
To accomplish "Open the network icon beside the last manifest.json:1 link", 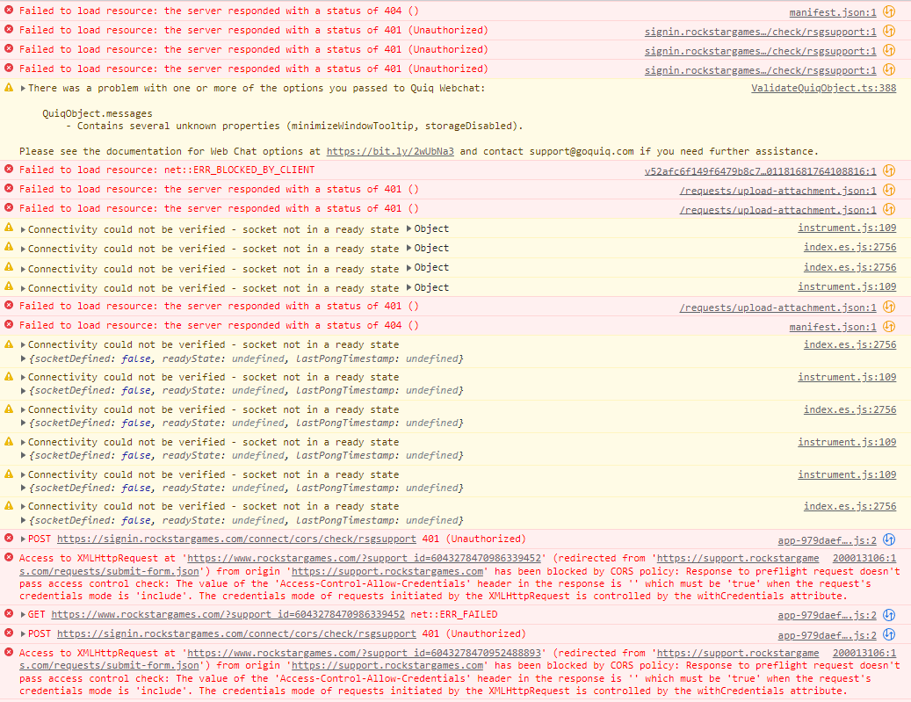I will (888, 326).
